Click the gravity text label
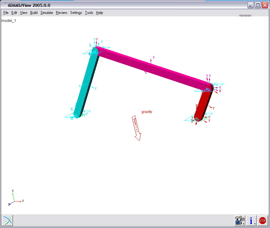The height and width of the screenshot is (228, 270). (147, 112)
